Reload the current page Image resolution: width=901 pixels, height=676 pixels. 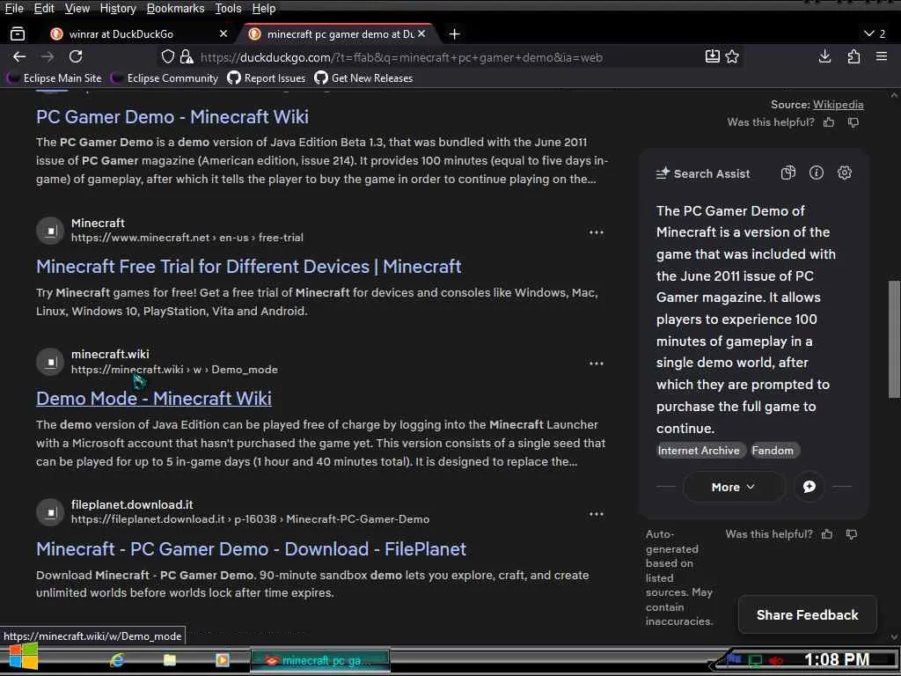[76, 57]
